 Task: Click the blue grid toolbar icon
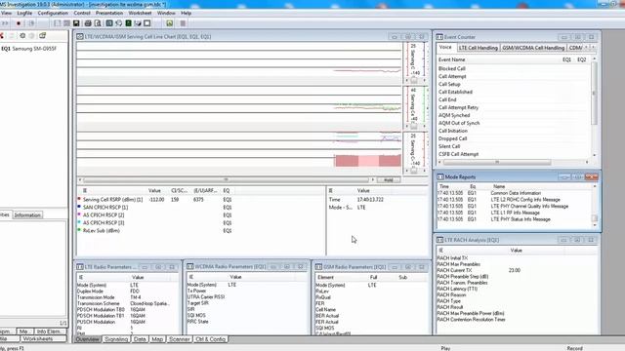click(x=109, y=23)
